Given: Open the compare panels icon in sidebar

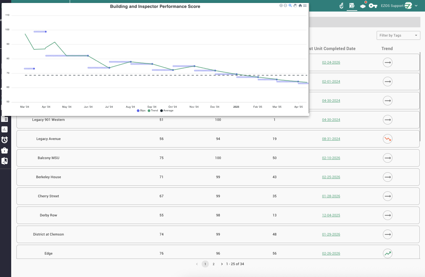Looking at the screenshot, I should (x=5, y=161).
